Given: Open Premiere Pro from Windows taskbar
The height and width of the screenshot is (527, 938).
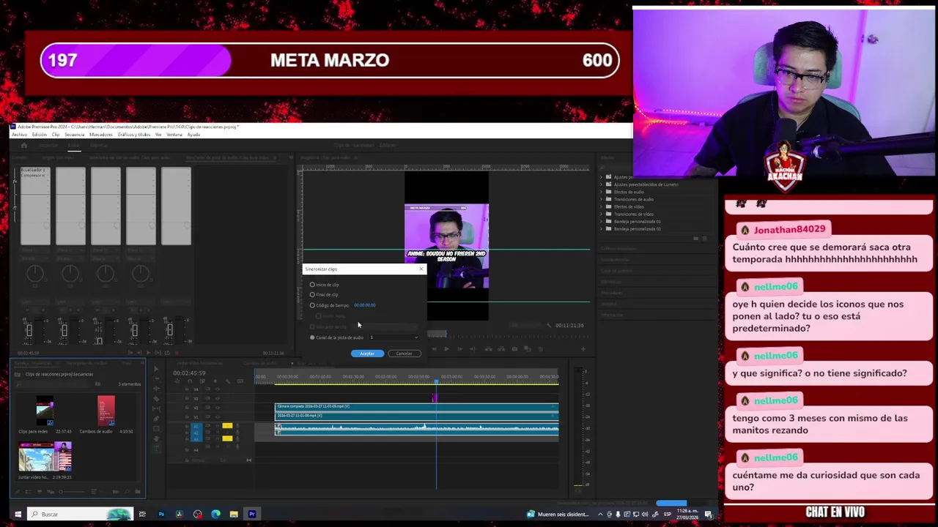Looking at the screenshot, I should pos(251,514).
